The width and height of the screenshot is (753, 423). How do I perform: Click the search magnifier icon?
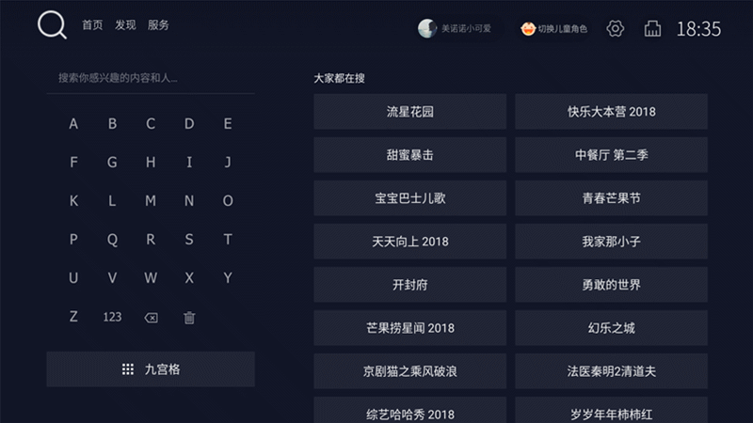point(52,25)
